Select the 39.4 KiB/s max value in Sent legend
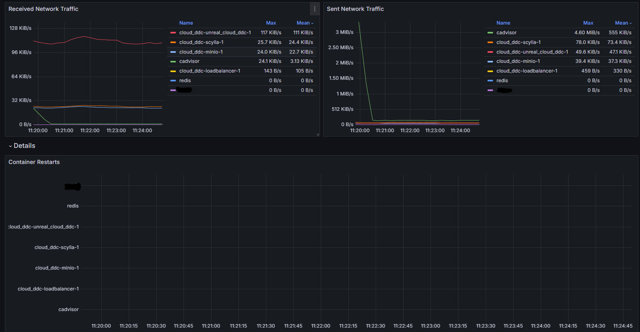640x332 pixels. pos(588,61)
